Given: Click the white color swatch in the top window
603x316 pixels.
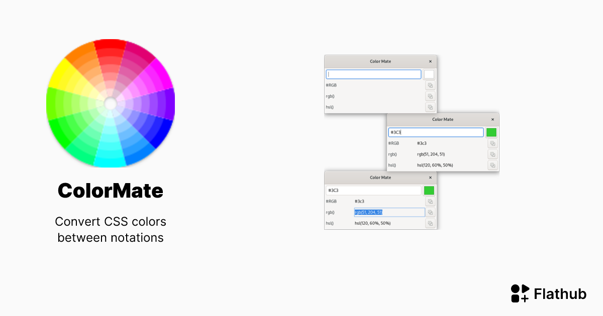Looking at the screenshot, I should [429, 74].
